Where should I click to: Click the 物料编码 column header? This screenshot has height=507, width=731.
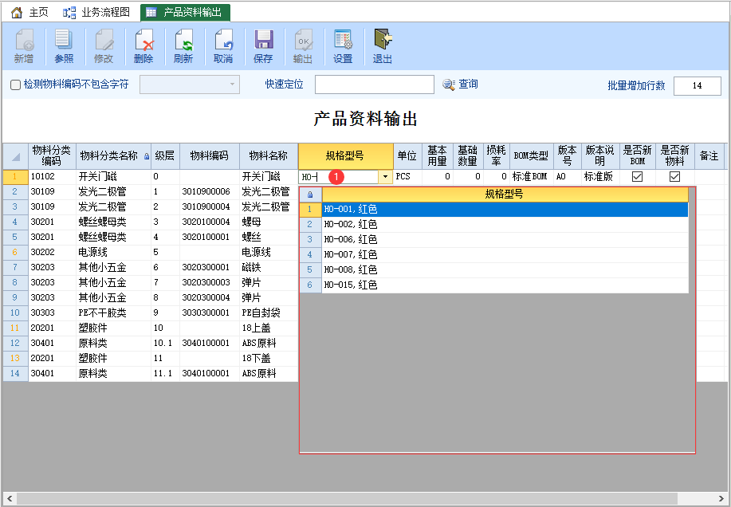pos(210,156)
